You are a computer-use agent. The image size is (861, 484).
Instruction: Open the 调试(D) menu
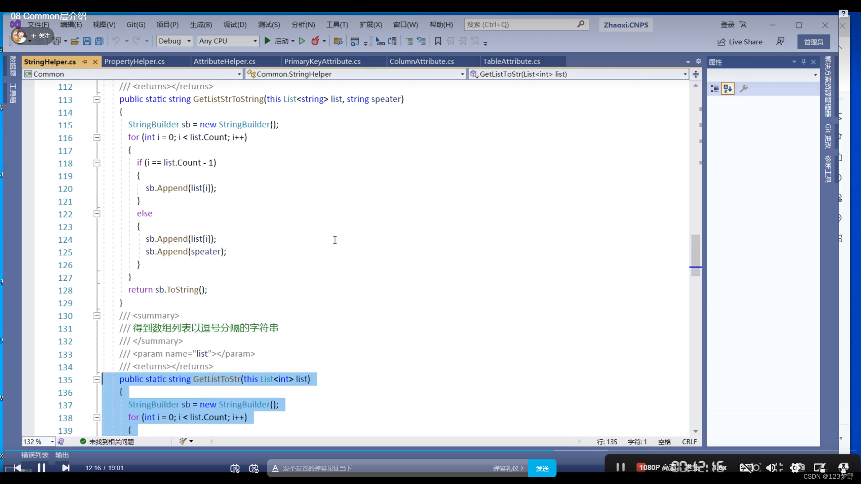tap(235, 25)
